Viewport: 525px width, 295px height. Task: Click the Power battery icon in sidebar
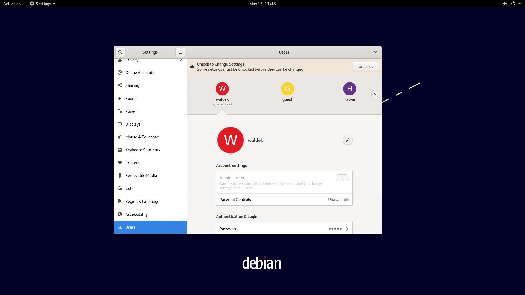[120, 111]
